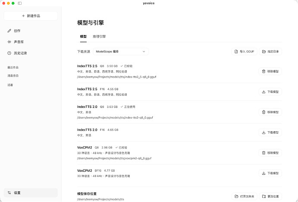Screen dimensions: 298x202
Task: Click the 模型与引擎 page title
Action: pos(91,22)
